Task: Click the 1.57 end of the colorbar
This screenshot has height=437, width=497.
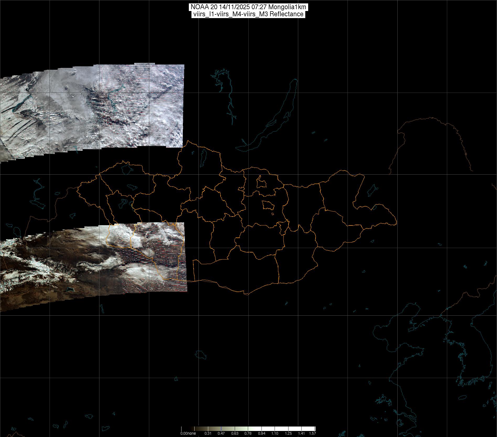Action: (312, 433)
